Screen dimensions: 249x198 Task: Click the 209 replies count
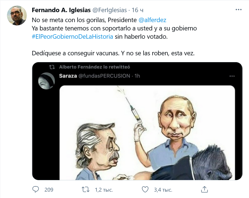(x=49, y=190)
